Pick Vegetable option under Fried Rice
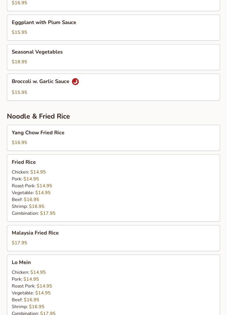 point(31,193)
